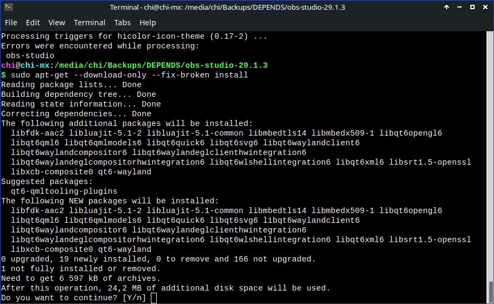494x304 pixels.
Task: Open the Tabs menu
Action: pyautogui.click(x=122, y=23)
